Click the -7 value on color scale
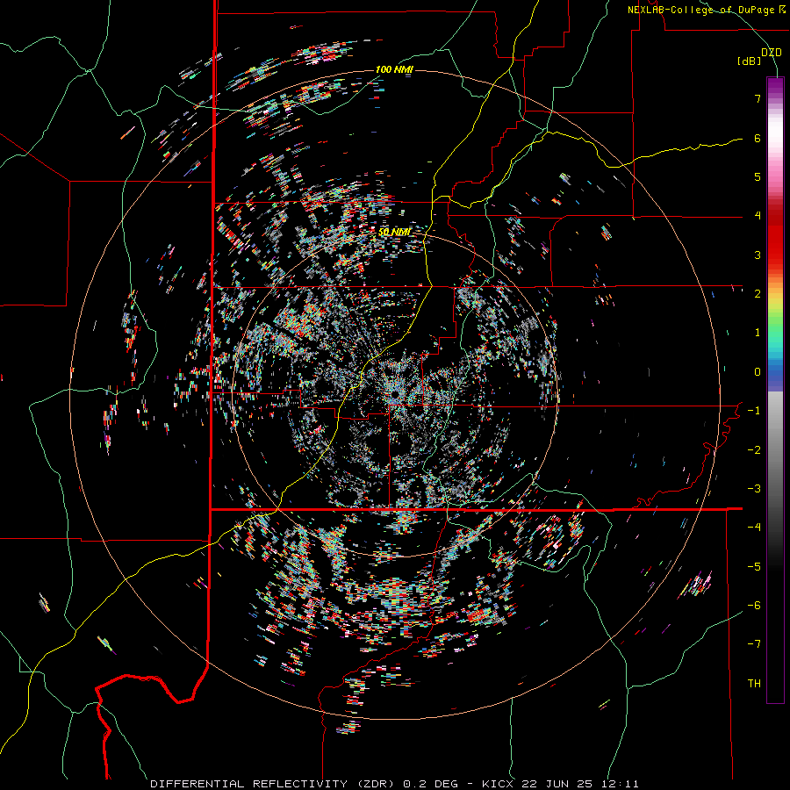 [754, 644]
